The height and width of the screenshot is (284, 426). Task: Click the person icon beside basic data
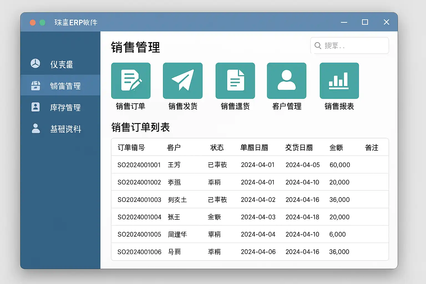coord(36,128)
